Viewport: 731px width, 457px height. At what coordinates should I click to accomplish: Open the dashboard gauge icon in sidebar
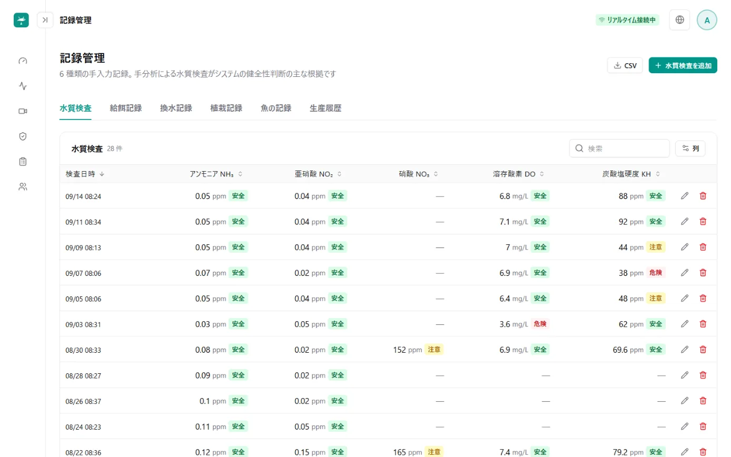point(23,61)
